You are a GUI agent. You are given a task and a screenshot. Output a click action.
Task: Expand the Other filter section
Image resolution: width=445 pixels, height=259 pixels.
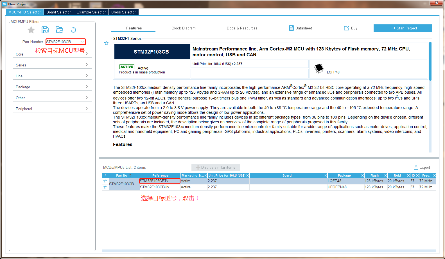52,98
